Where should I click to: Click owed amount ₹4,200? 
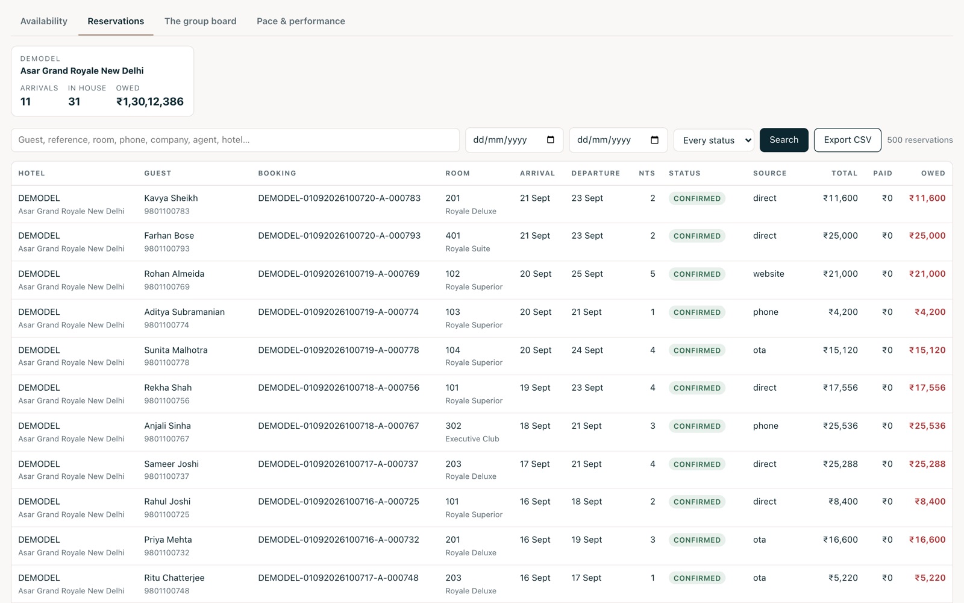tap(930, 312)
